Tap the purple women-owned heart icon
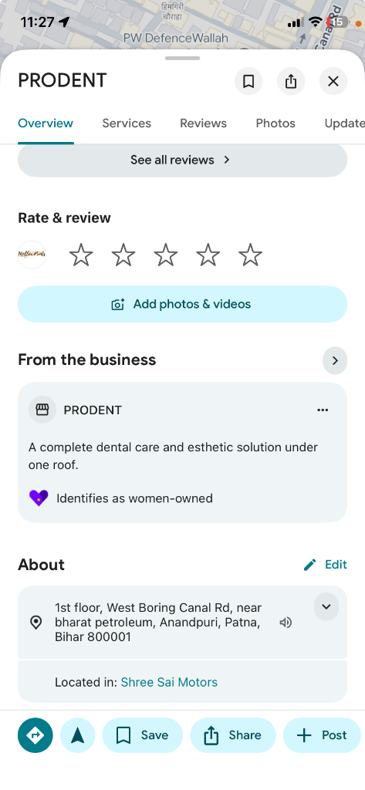Screen dimensions: 365x790 [39, 498]
